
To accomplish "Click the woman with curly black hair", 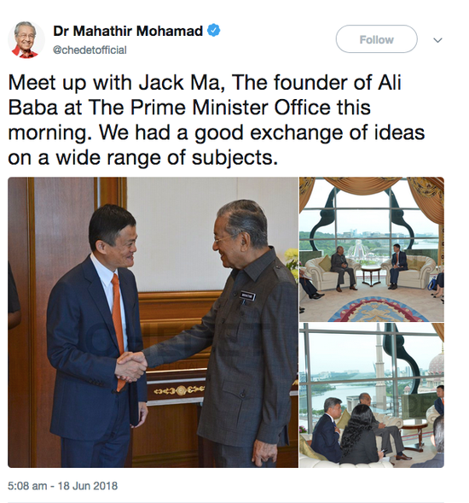I will pos(361,434).
